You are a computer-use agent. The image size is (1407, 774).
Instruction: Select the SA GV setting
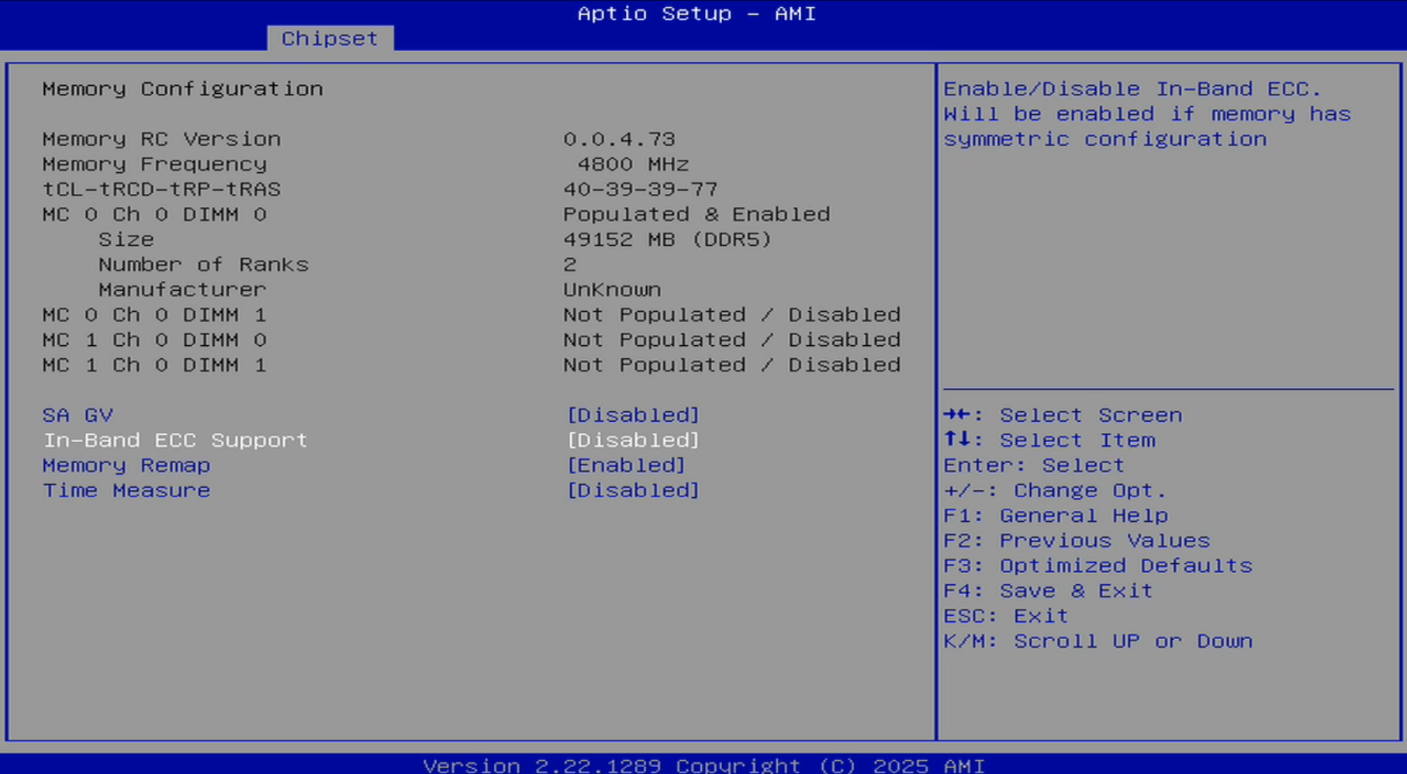[x=78, y=415]
